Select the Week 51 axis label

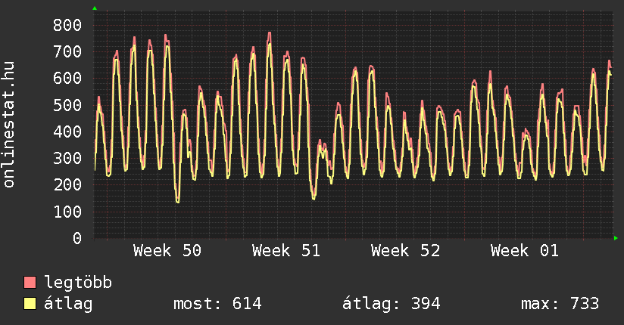click(286, 250)
